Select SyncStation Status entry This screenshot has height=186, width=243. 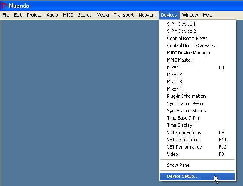[x=197, y=111]
